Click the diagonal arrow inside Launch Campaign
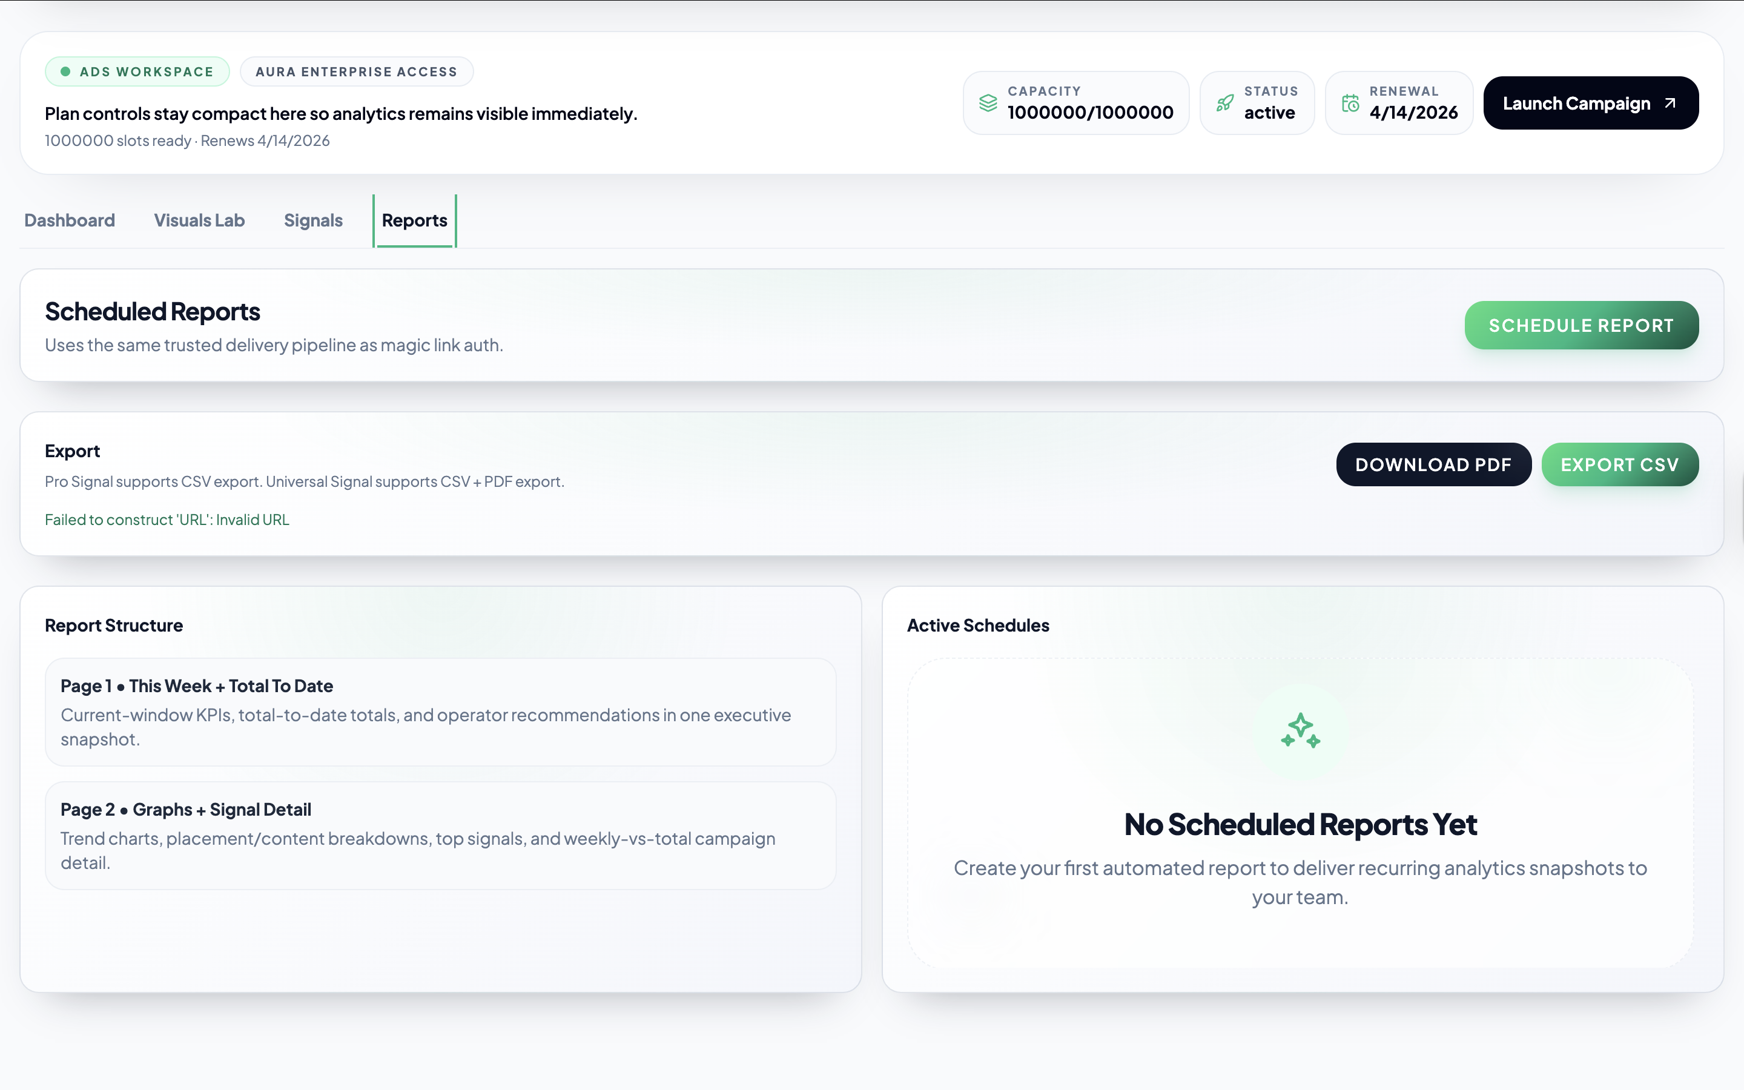This screenshot has width=1744, height=1090. click(x=1672, y=102)
